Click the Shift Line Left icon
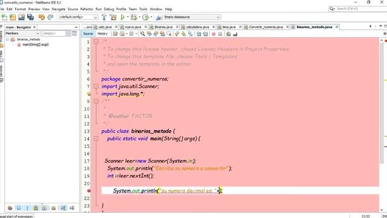 199,34
